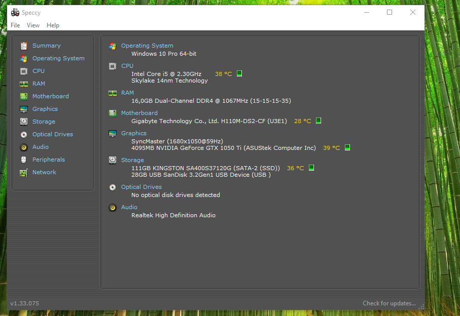Click the Summary clipboard icon in sidebar
460x316 pixels.
[24, 46]
